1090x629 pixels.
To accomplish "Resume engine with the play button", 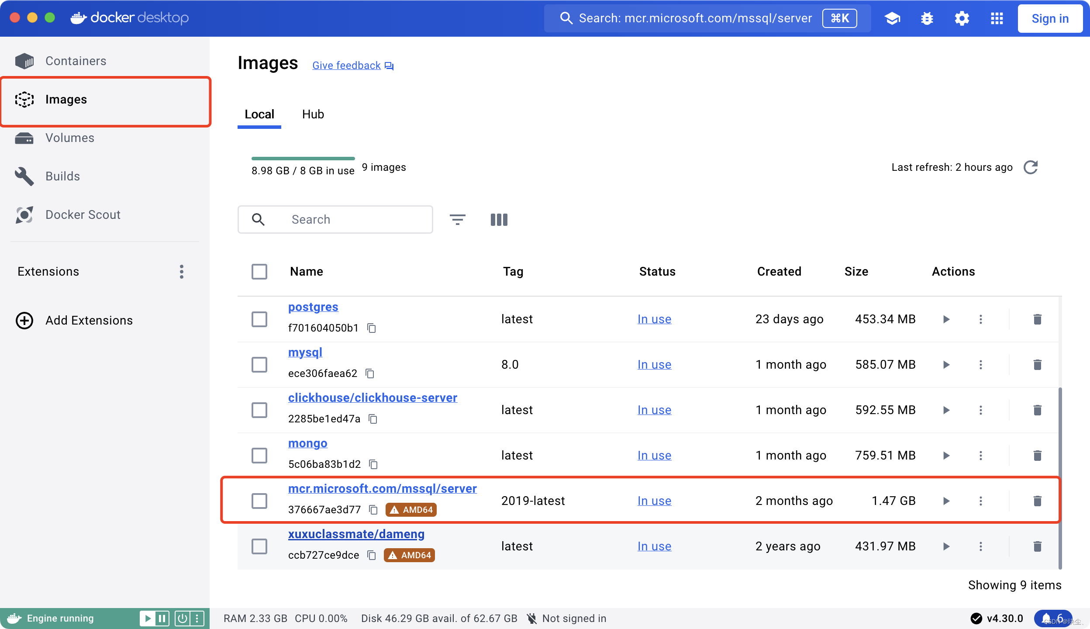I will 148,619.
